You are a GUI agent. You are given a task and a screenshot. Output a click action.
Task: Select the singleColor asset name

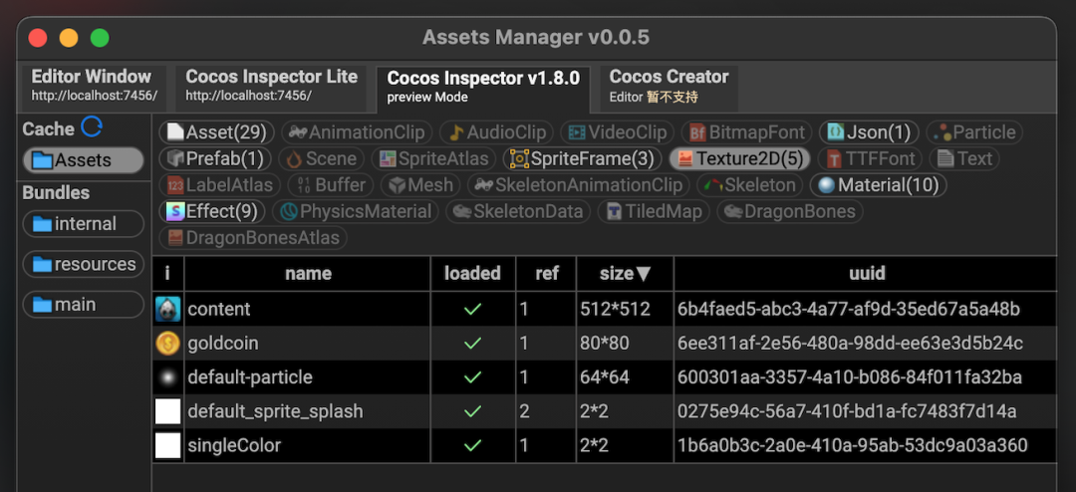click(x=234, y=446)
